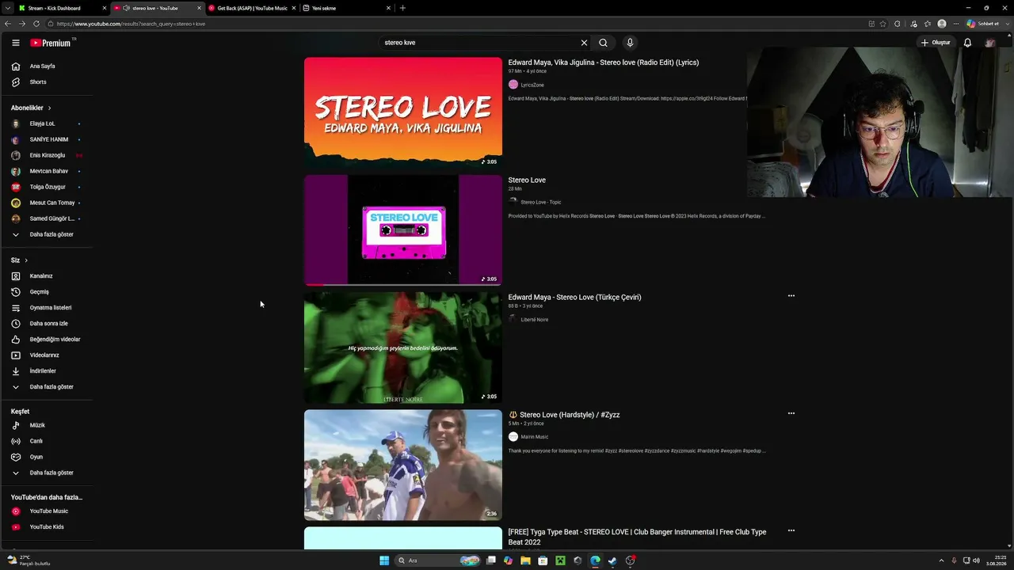
Task: Open YouTube Kids from the sidebar
Action: (x=46, y=527)
